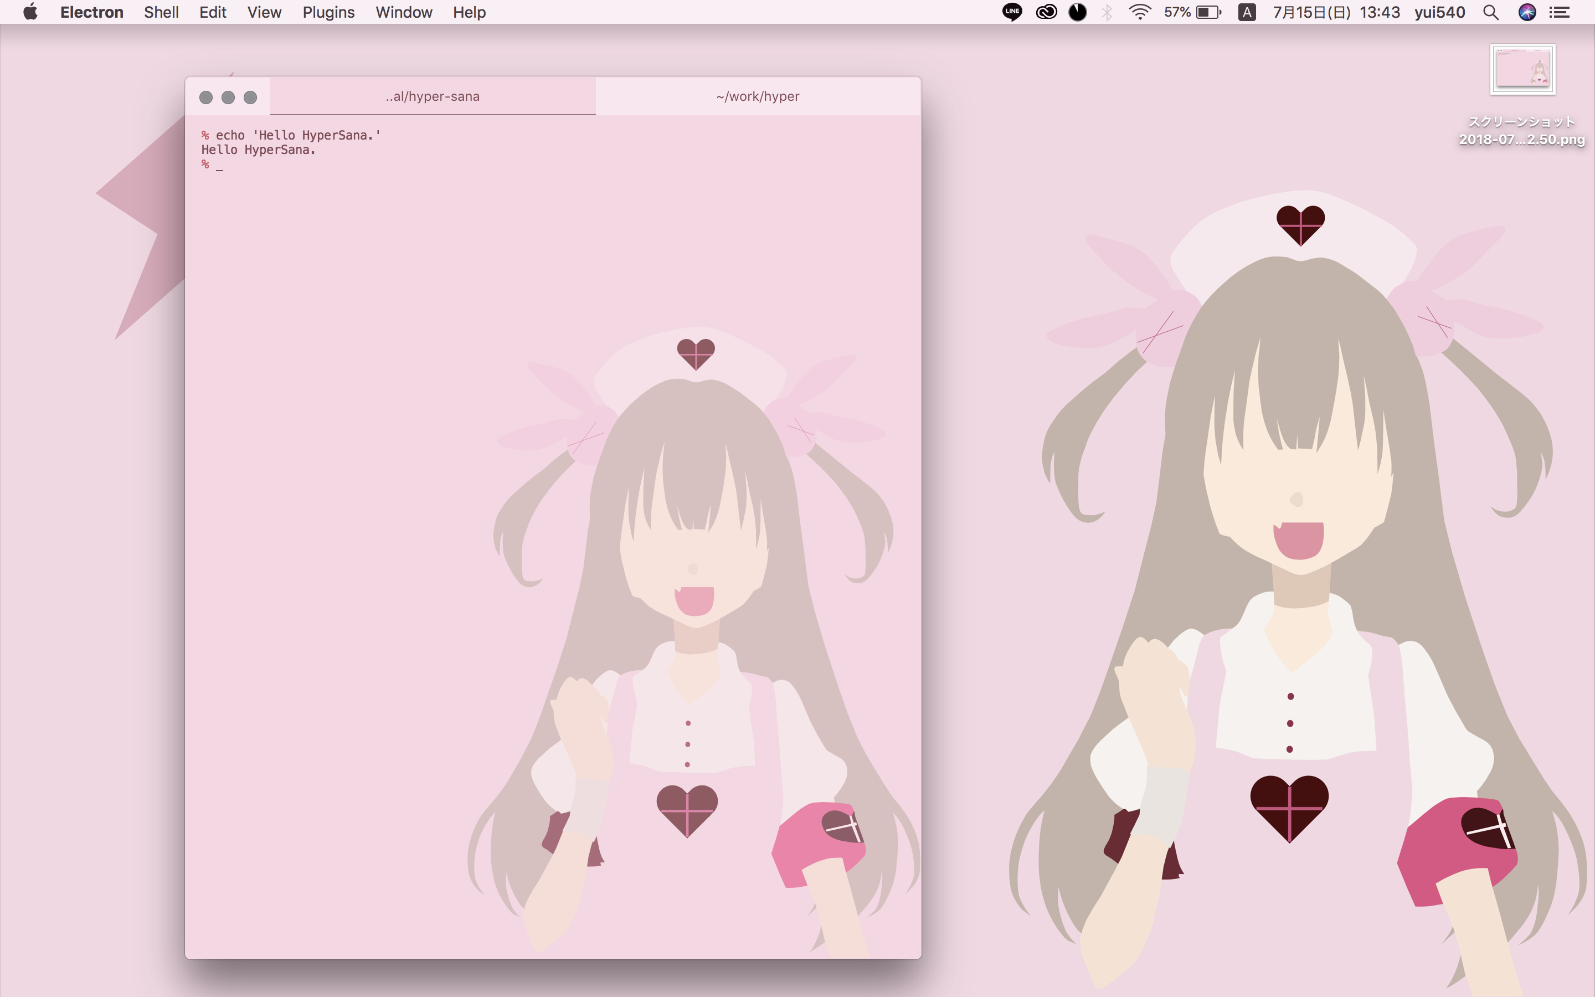1595x997 pixels.
Task: Switch to the ~/work/hyper tab
Action: point(758,96)
